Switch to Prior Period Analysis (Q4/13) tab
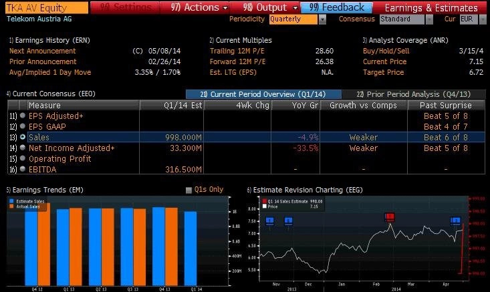The height and width of the screenshot is (292, 490). click(x=413, y=94)
